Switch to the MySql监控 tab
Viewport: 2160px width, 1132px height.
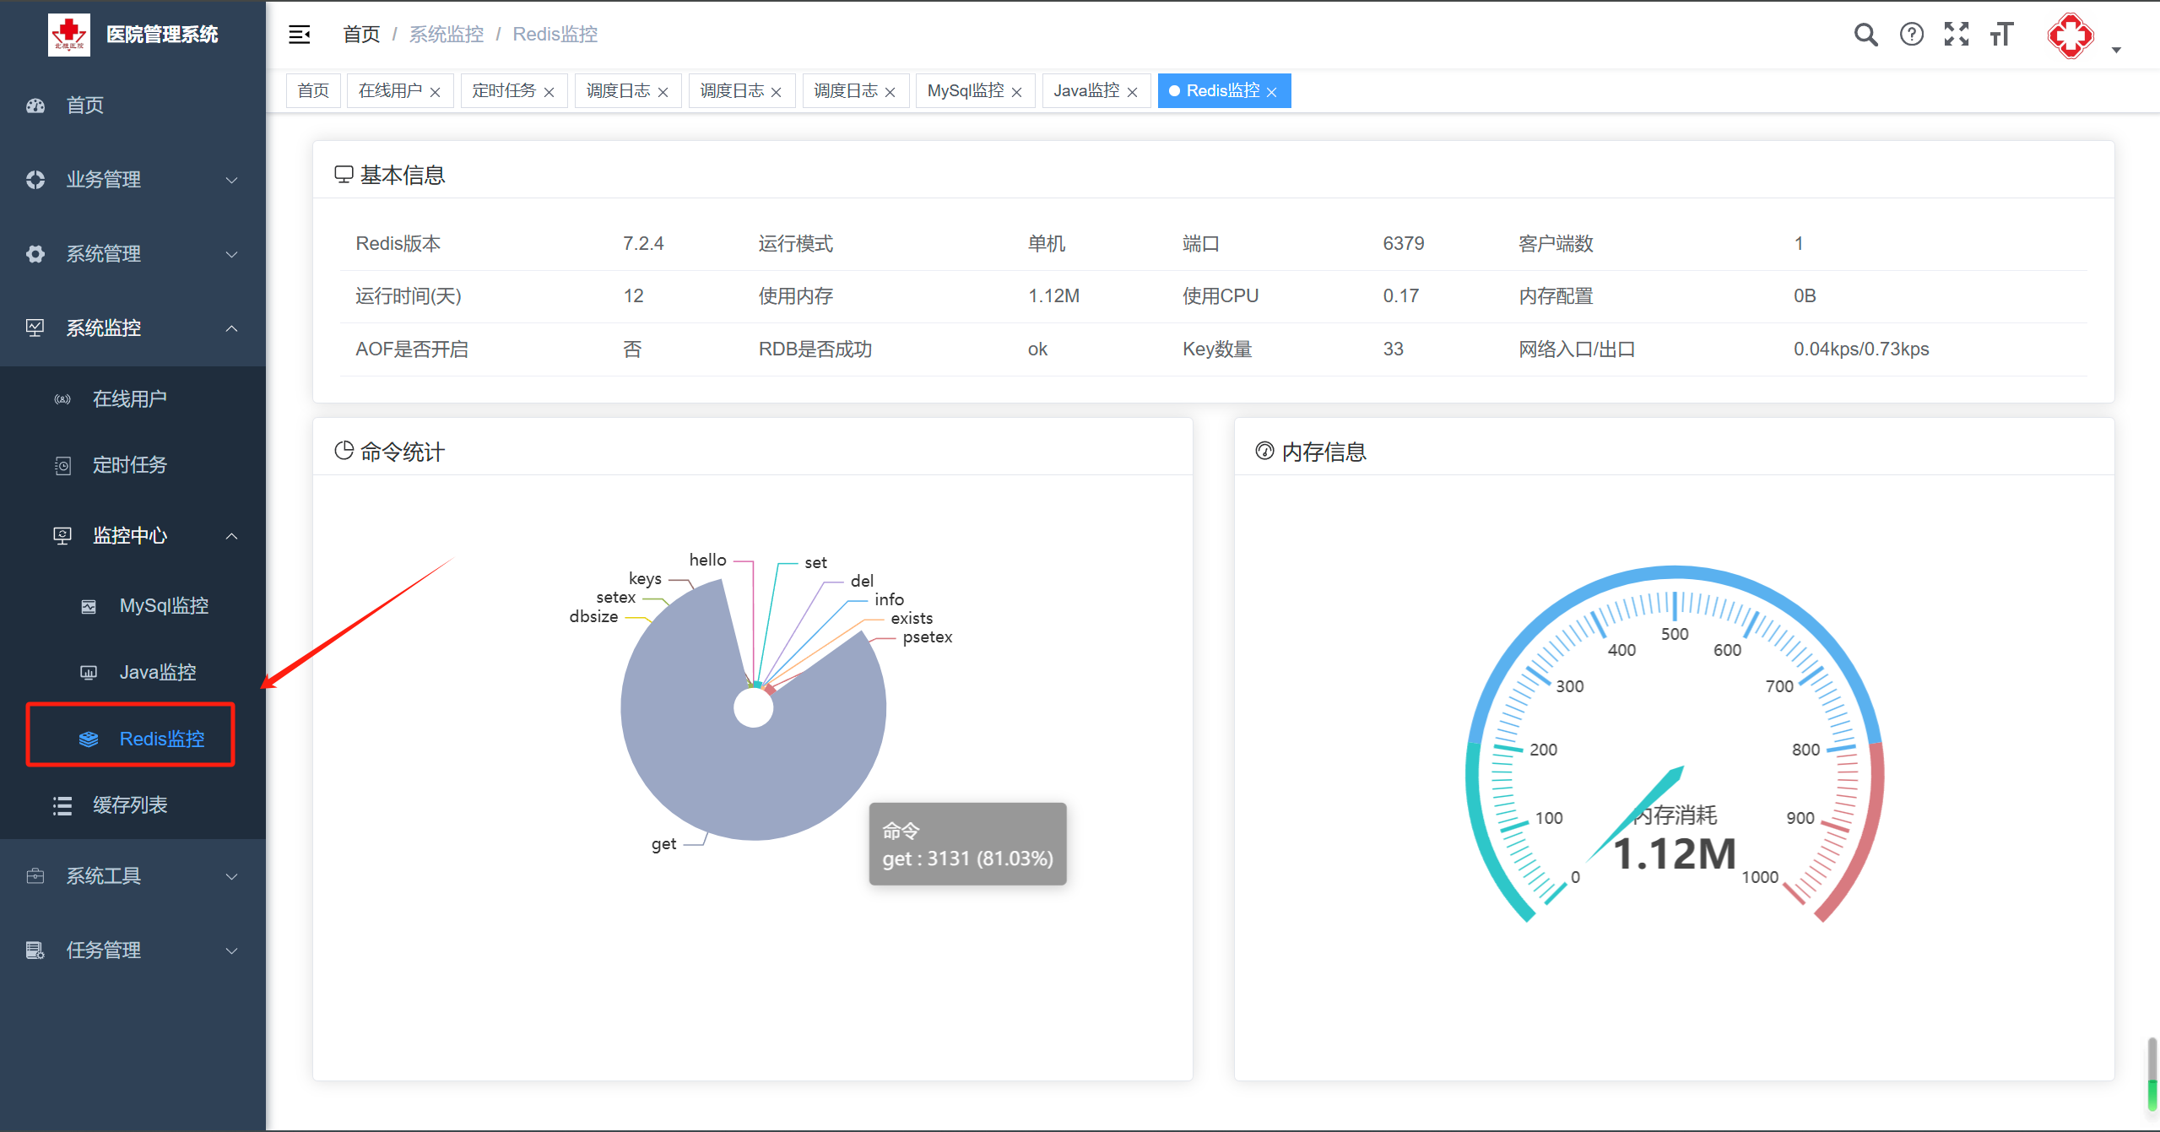[965, 90]
